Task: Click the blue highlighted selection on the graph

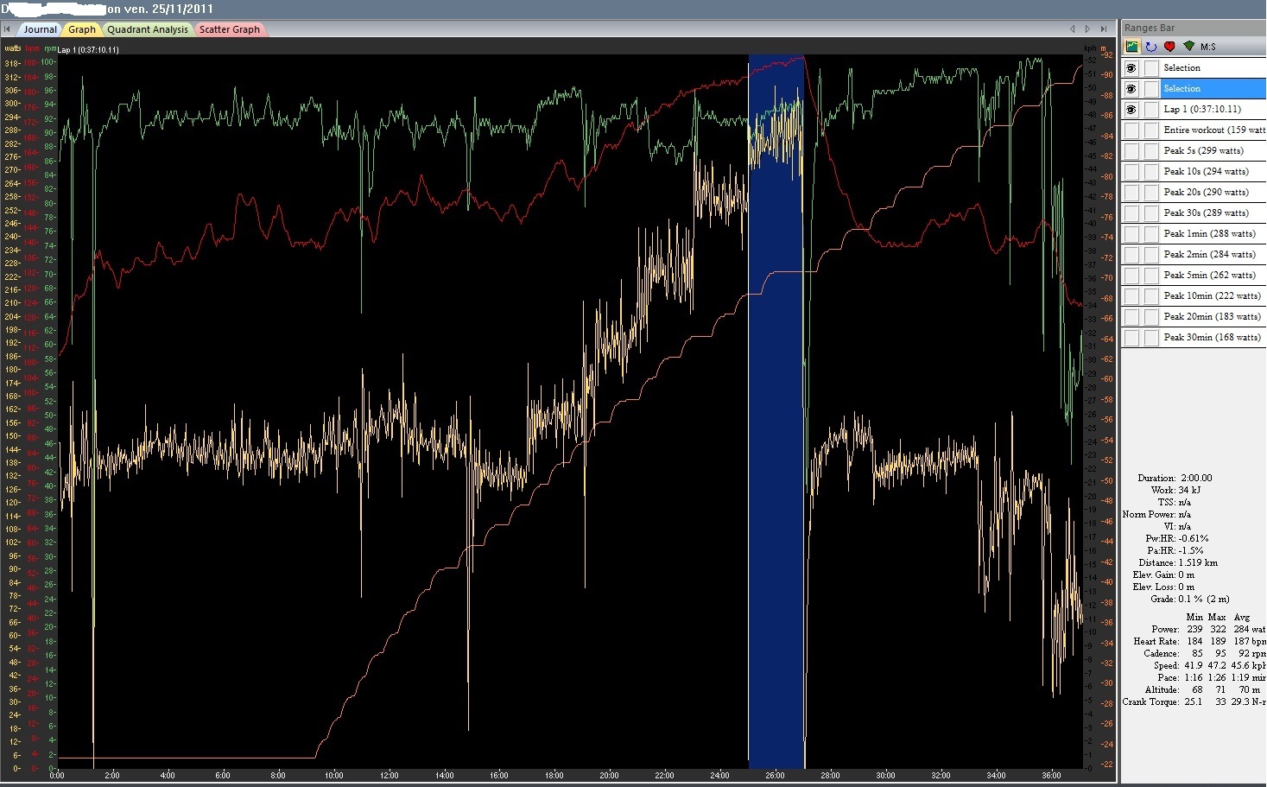Action: coord(776,411)
